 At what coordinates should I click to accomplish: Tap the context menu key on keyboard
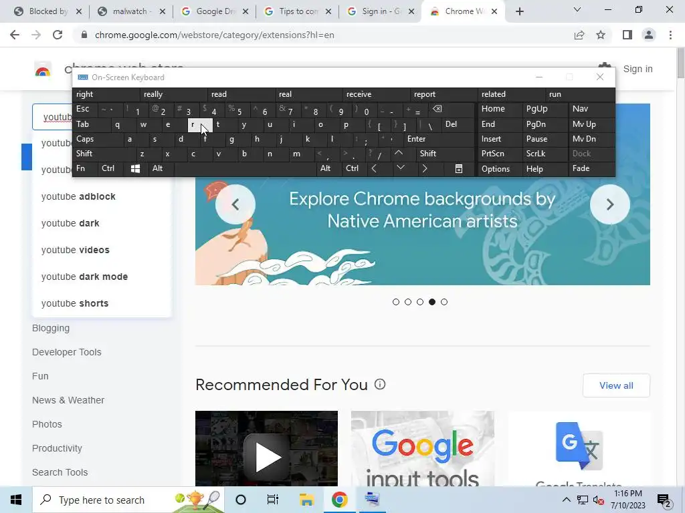459,169
